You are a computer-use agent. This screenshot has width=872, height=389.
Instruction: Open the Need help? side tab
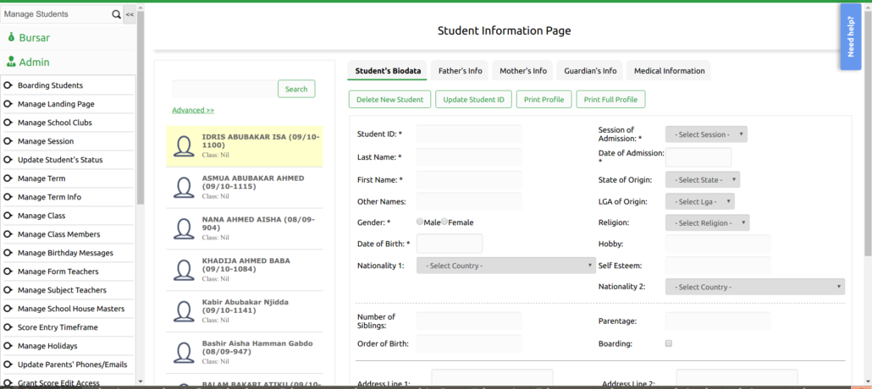point(850,36)
